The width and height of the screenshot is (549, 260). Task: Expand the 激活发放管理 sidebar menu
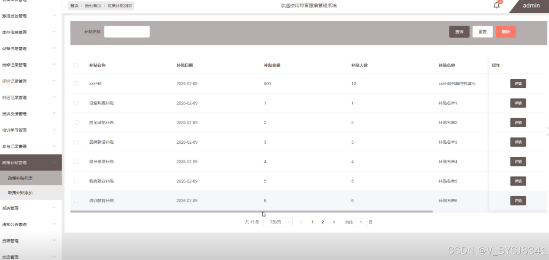point(31,16)
